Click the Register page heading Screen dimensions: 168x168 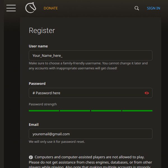pos(42,31)
